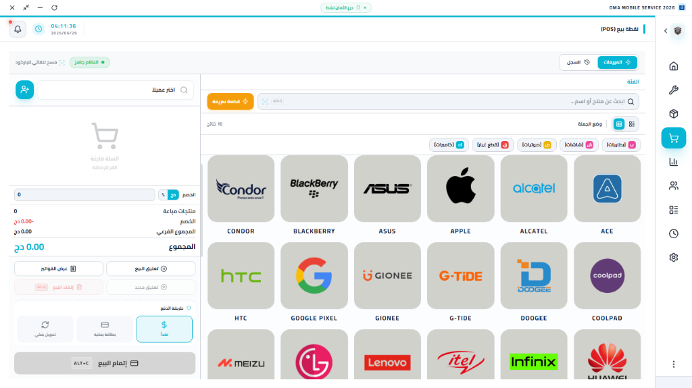This screenshot has width=692, height=388.
Task: Open the Google Pixel brand card
Action: click(314, 275)
